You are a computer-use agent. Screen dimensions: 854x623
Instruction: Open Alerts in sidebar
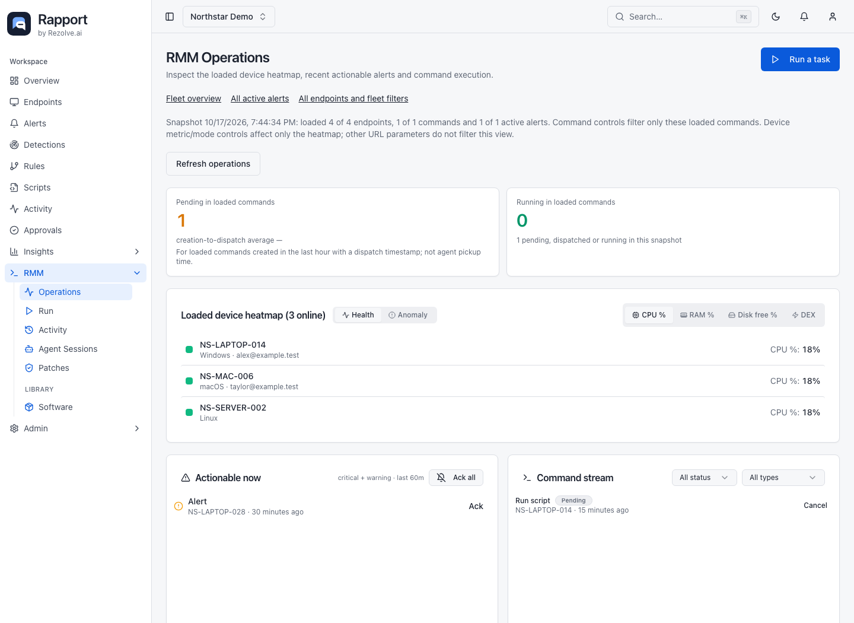pos(75,123)
